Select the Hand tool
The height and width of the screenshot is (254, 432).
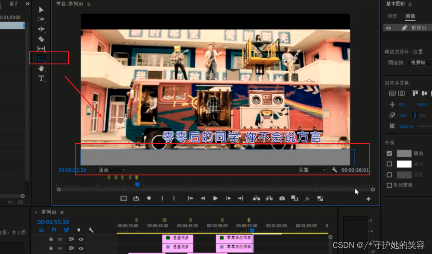tap(41, 68)
